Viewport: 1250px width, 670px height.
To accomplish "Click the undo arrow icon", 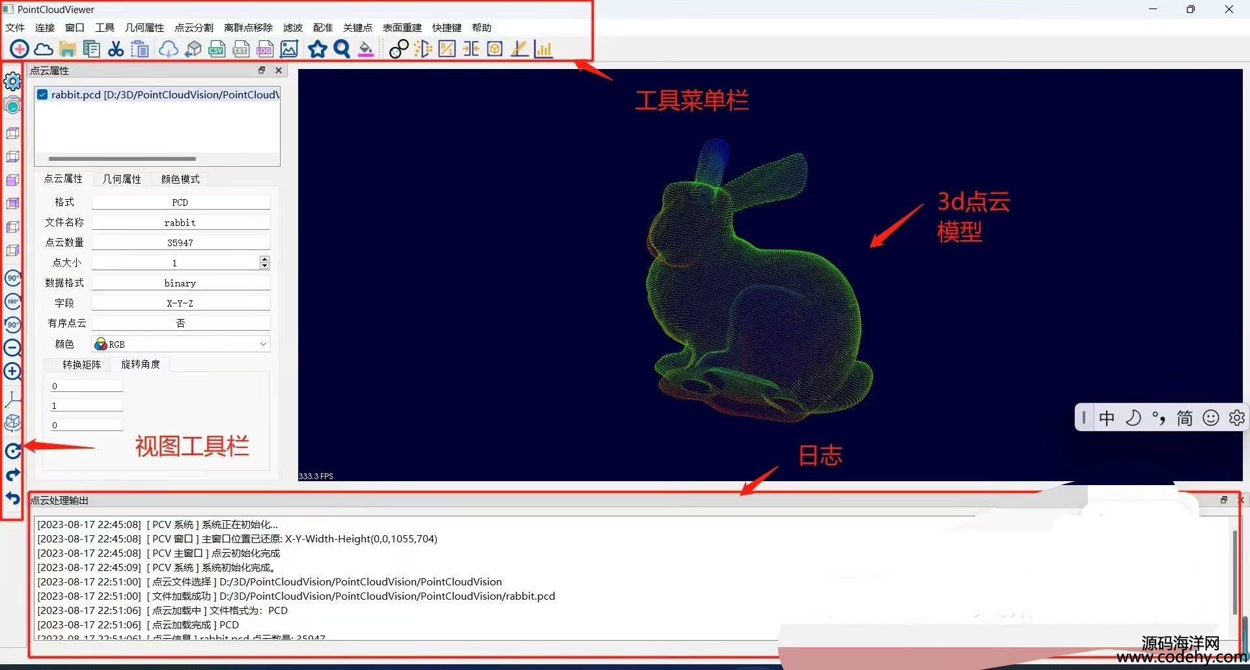I will 12,498.
